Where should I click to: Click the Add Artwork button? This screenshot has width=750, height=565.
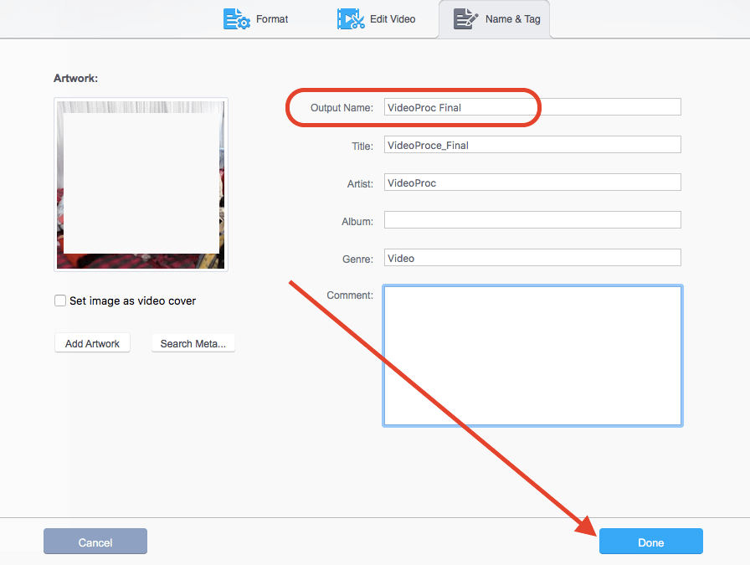[x=92, y=343]
